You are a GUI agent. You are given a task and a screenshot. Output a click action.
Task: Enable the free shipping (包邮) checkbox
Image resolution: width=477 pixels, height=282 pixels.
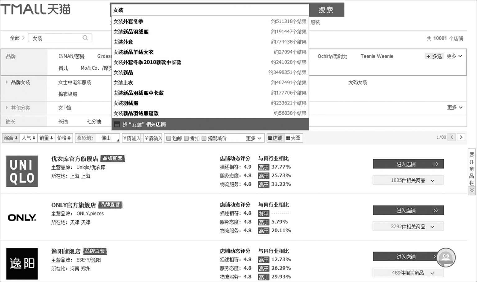[x=169, y=138]
